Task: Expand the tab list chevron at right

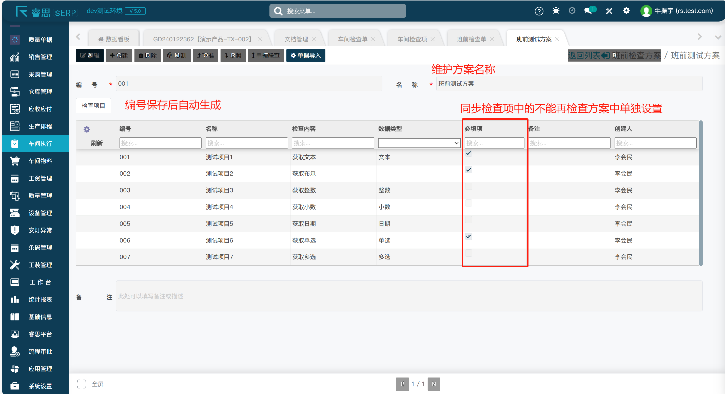Action: [x=718, y=37]
